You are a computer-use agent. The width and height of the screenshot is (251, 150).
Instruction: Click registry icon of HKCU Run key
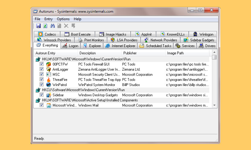(x=38, y=90)
